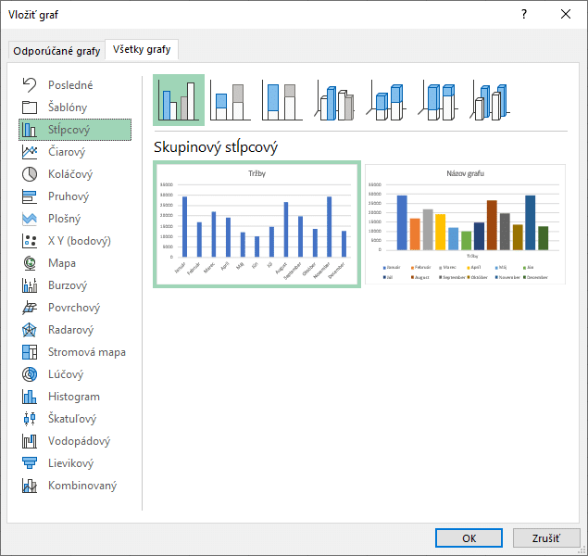
Task: Select the Povrchový surface chart category
Action: point(75,308)
